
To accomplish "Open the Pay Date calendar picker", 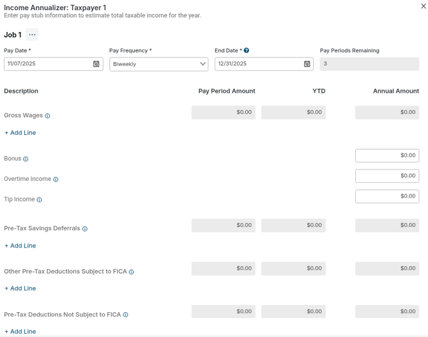I will click(x=96, y=64).
